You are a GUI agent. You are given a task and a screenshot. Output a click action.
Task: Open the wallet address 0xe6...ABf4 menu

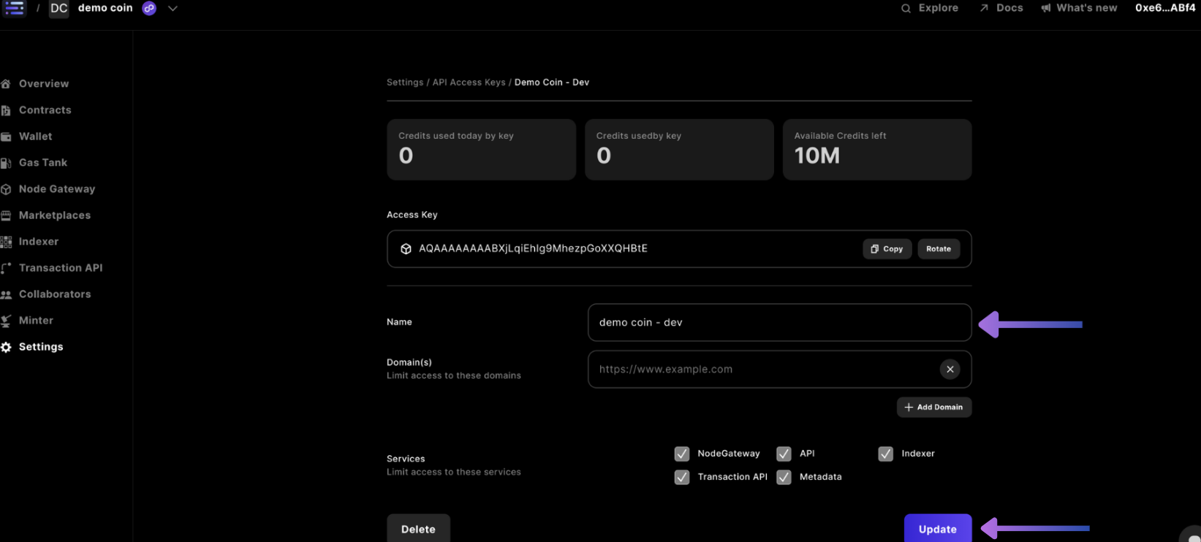[1164, 8]
